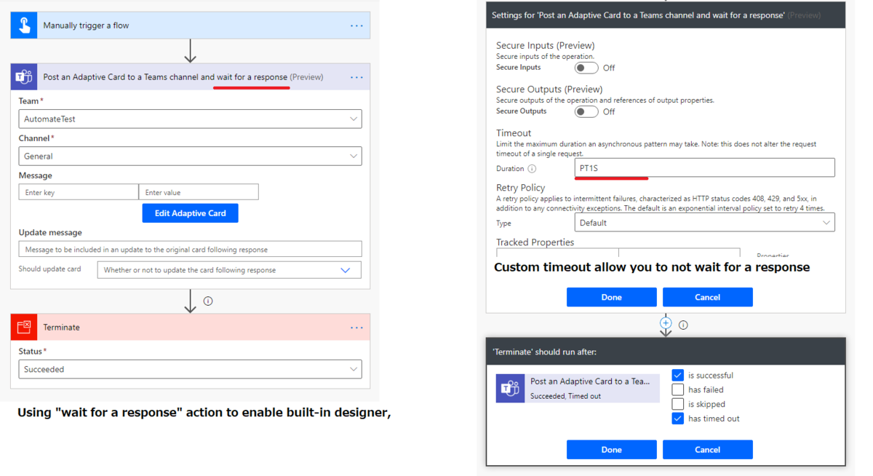Click the Duration field containing PT1S
873x476 pixels.
(x=705, y=167)
